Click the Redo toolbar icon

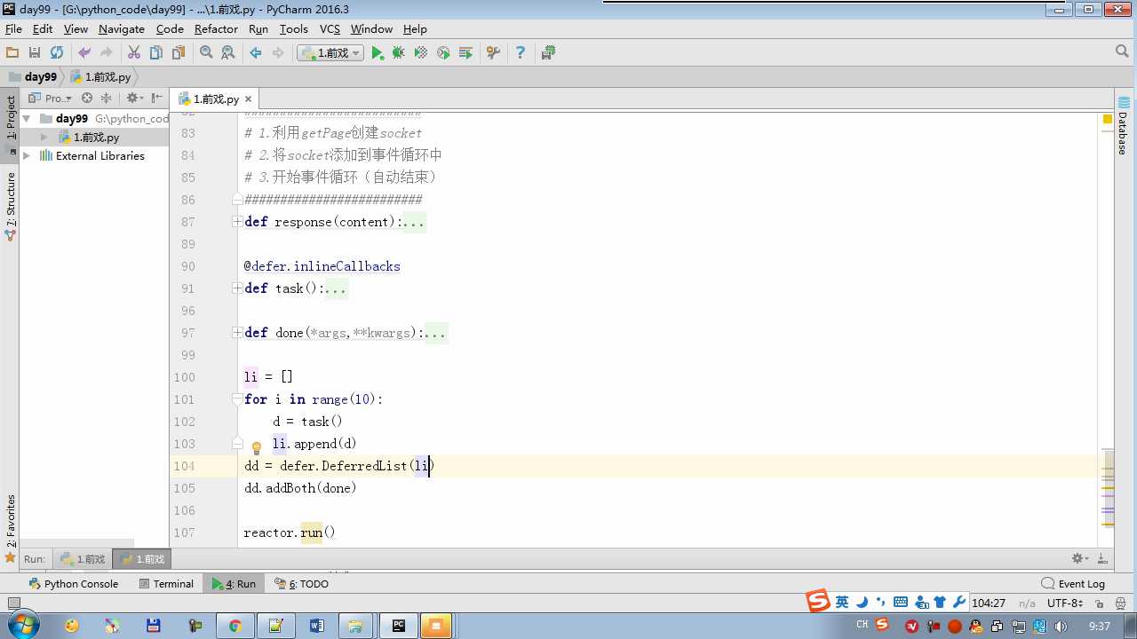click(x=107, y=53)
